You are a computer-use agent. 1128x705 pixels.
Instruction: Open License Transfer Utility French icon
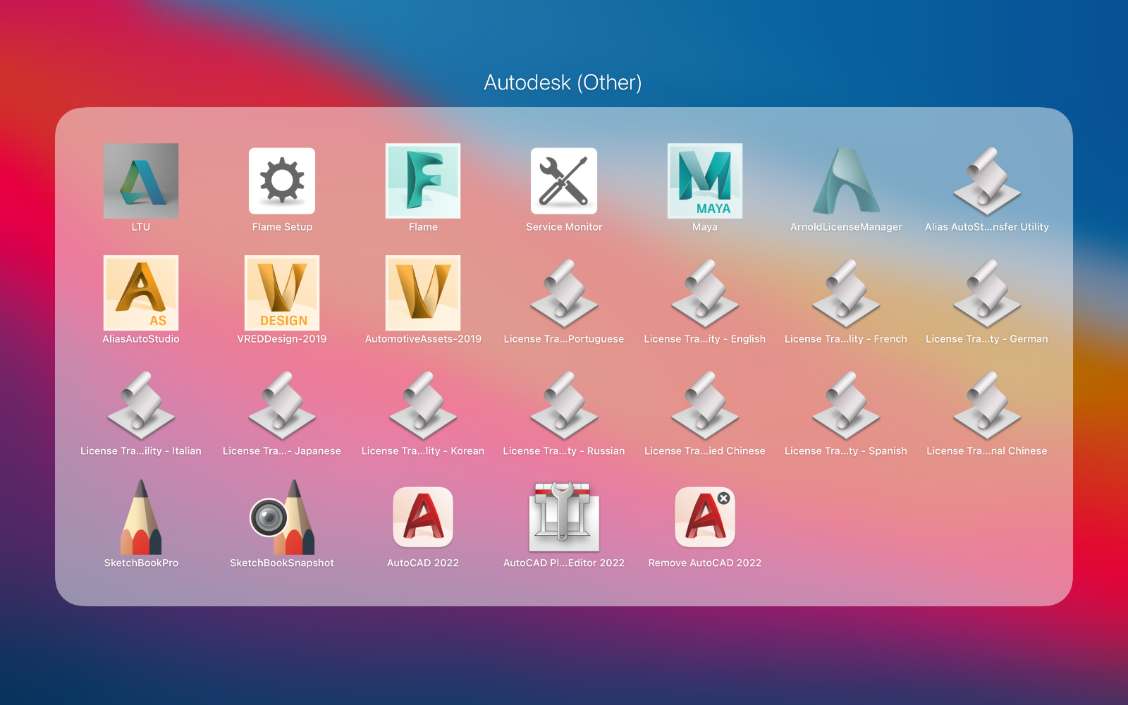[x=846, y=293]
